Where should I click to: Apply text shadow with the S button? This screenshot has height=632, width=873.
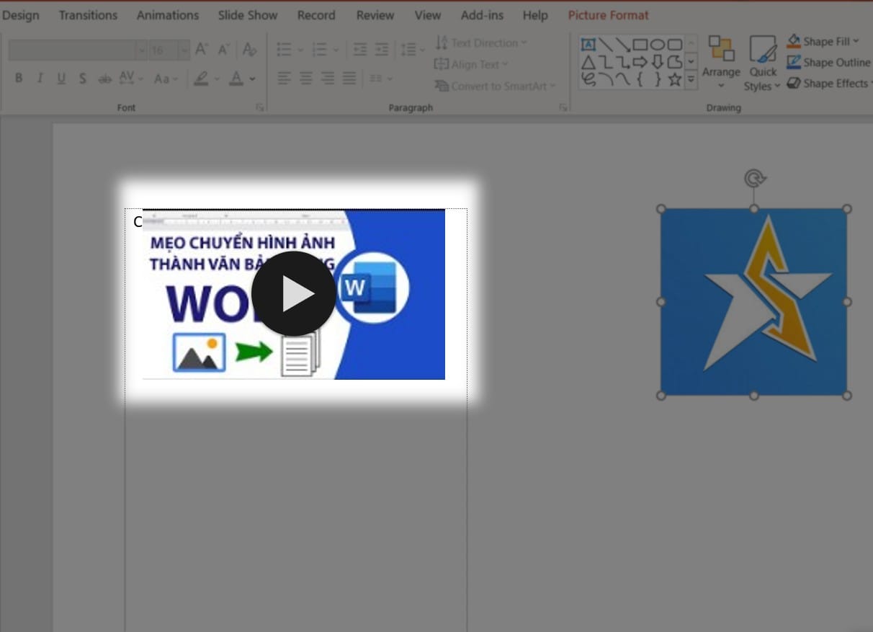point(83,78)
